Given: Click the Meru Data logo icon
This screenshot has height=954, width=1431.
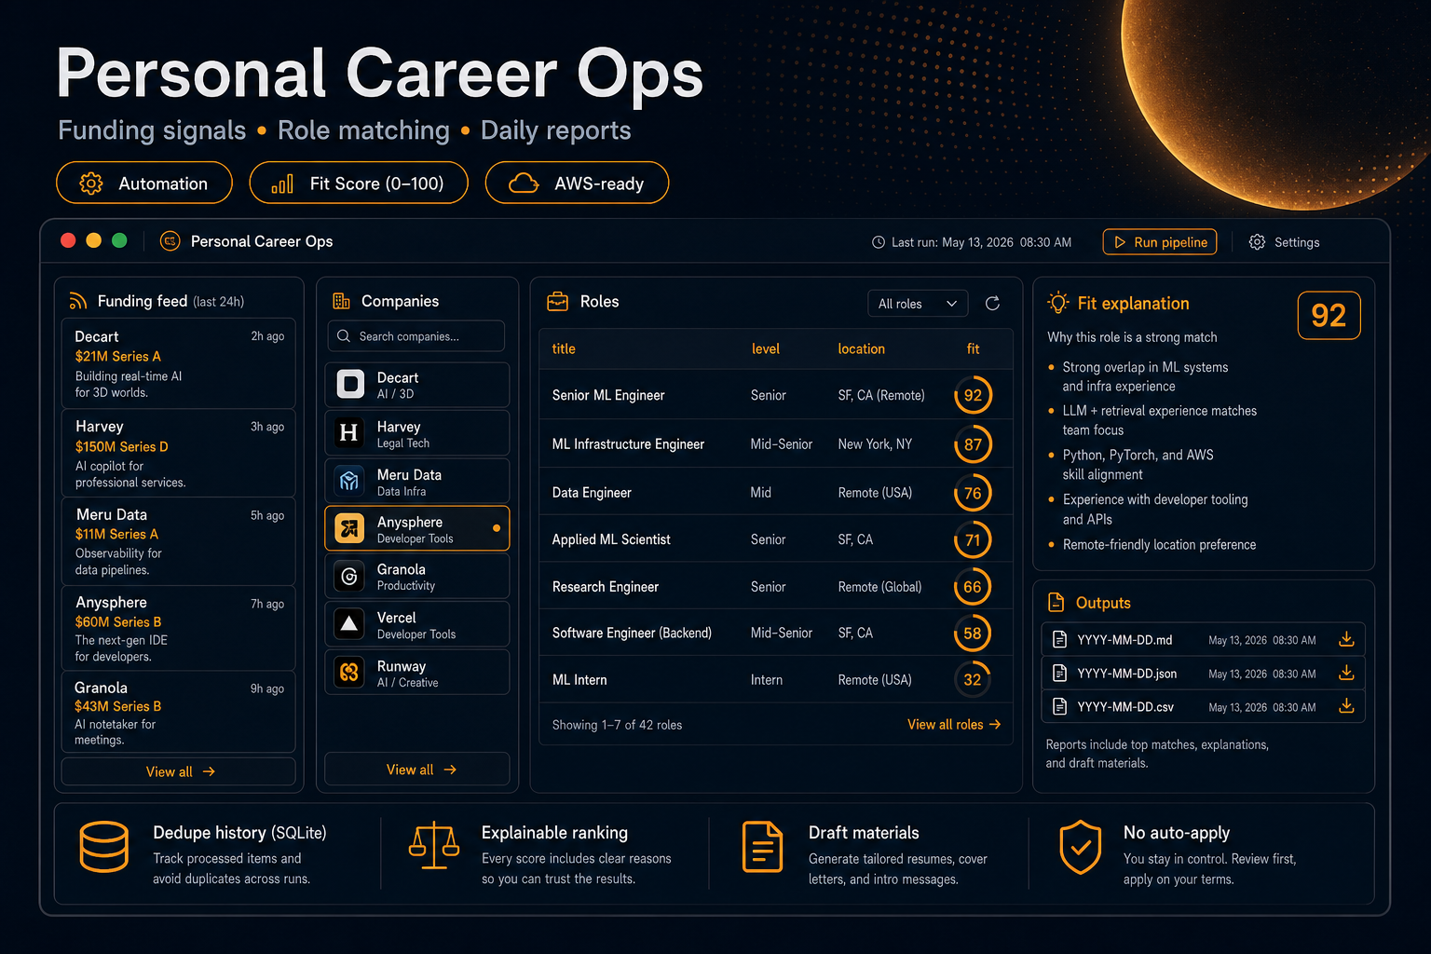Looking at the screenshot, I should click(349, 481).
